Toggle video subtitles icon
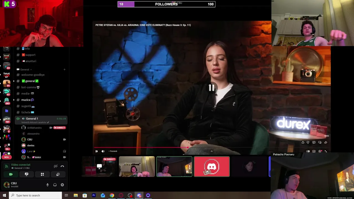Image resolution: width=354 pixels, height=199 pixels. (x=314, y=151)
